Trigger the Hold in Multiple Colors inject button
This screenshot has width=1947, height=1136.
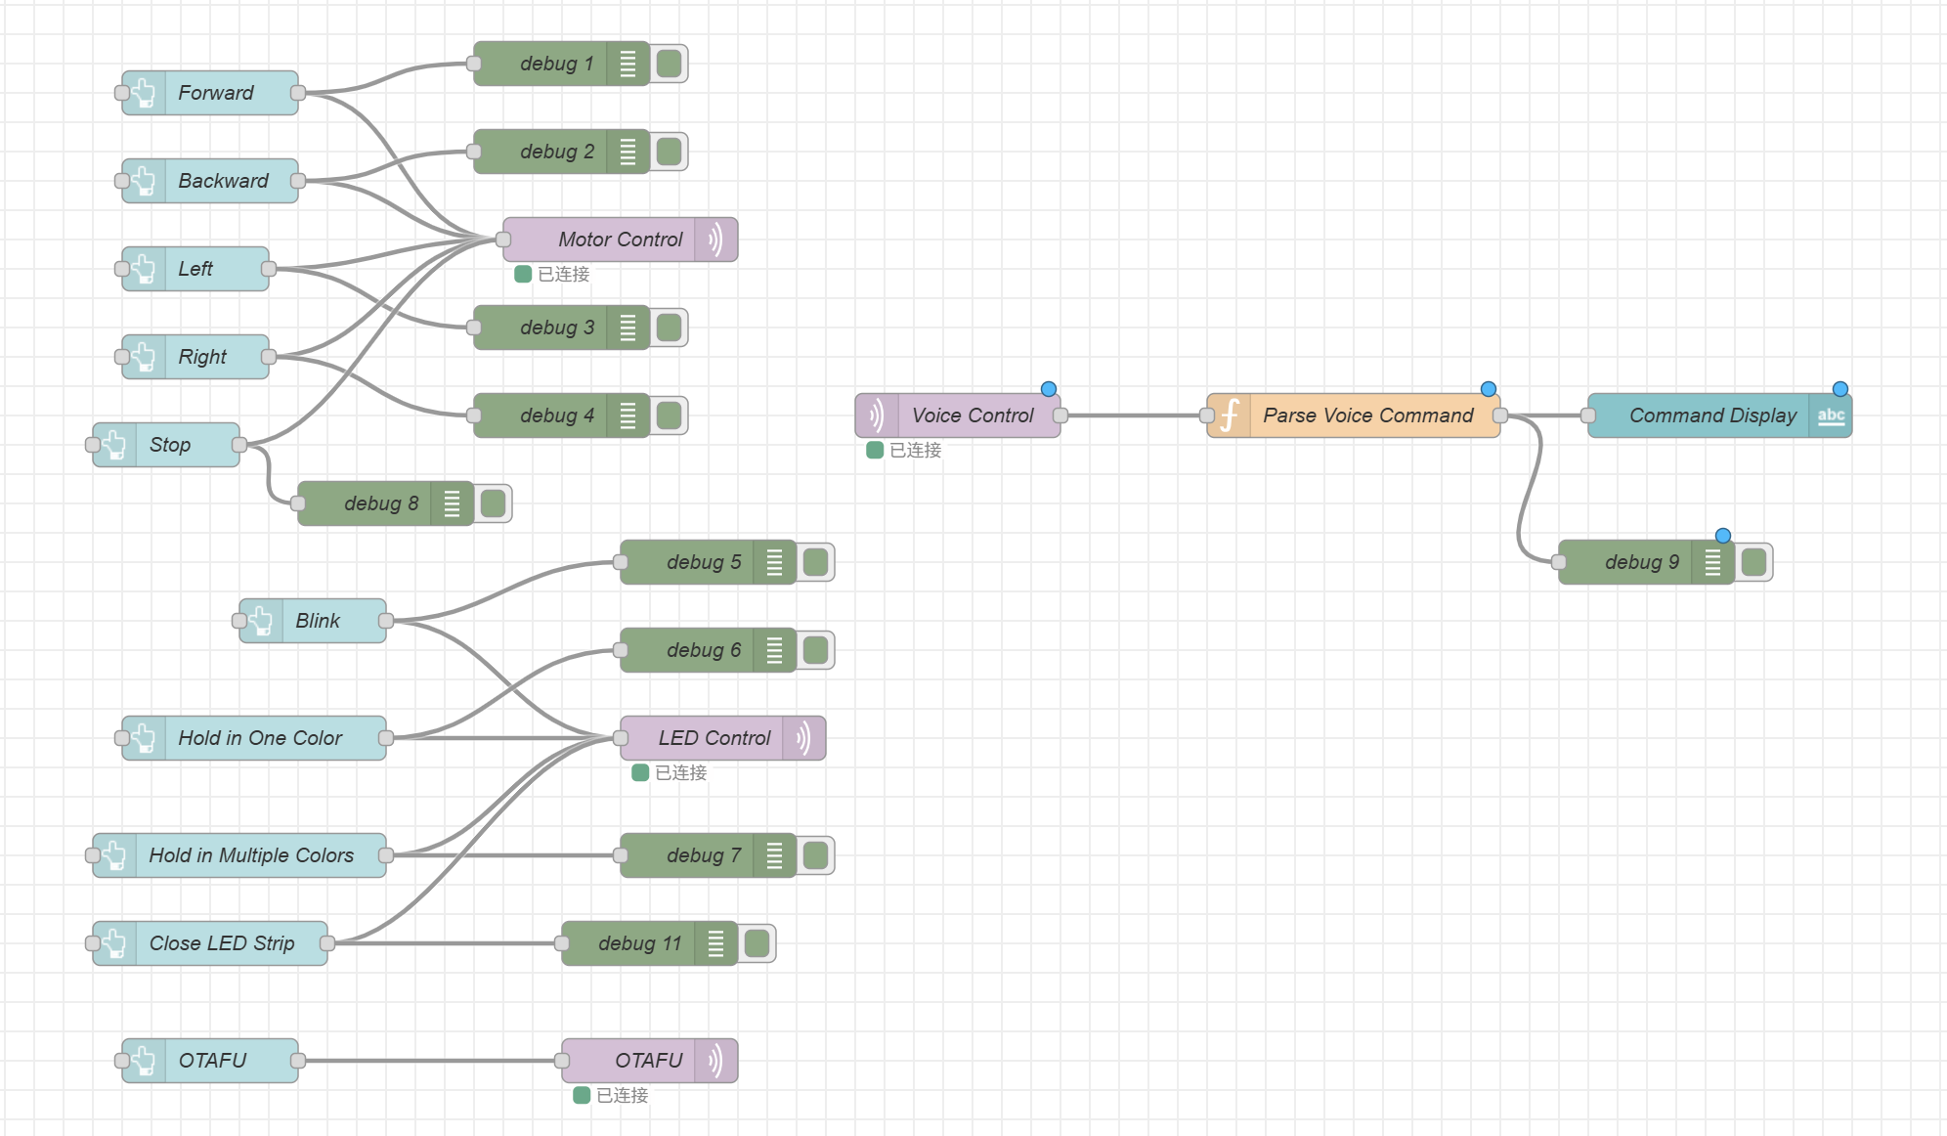[114, 855]
